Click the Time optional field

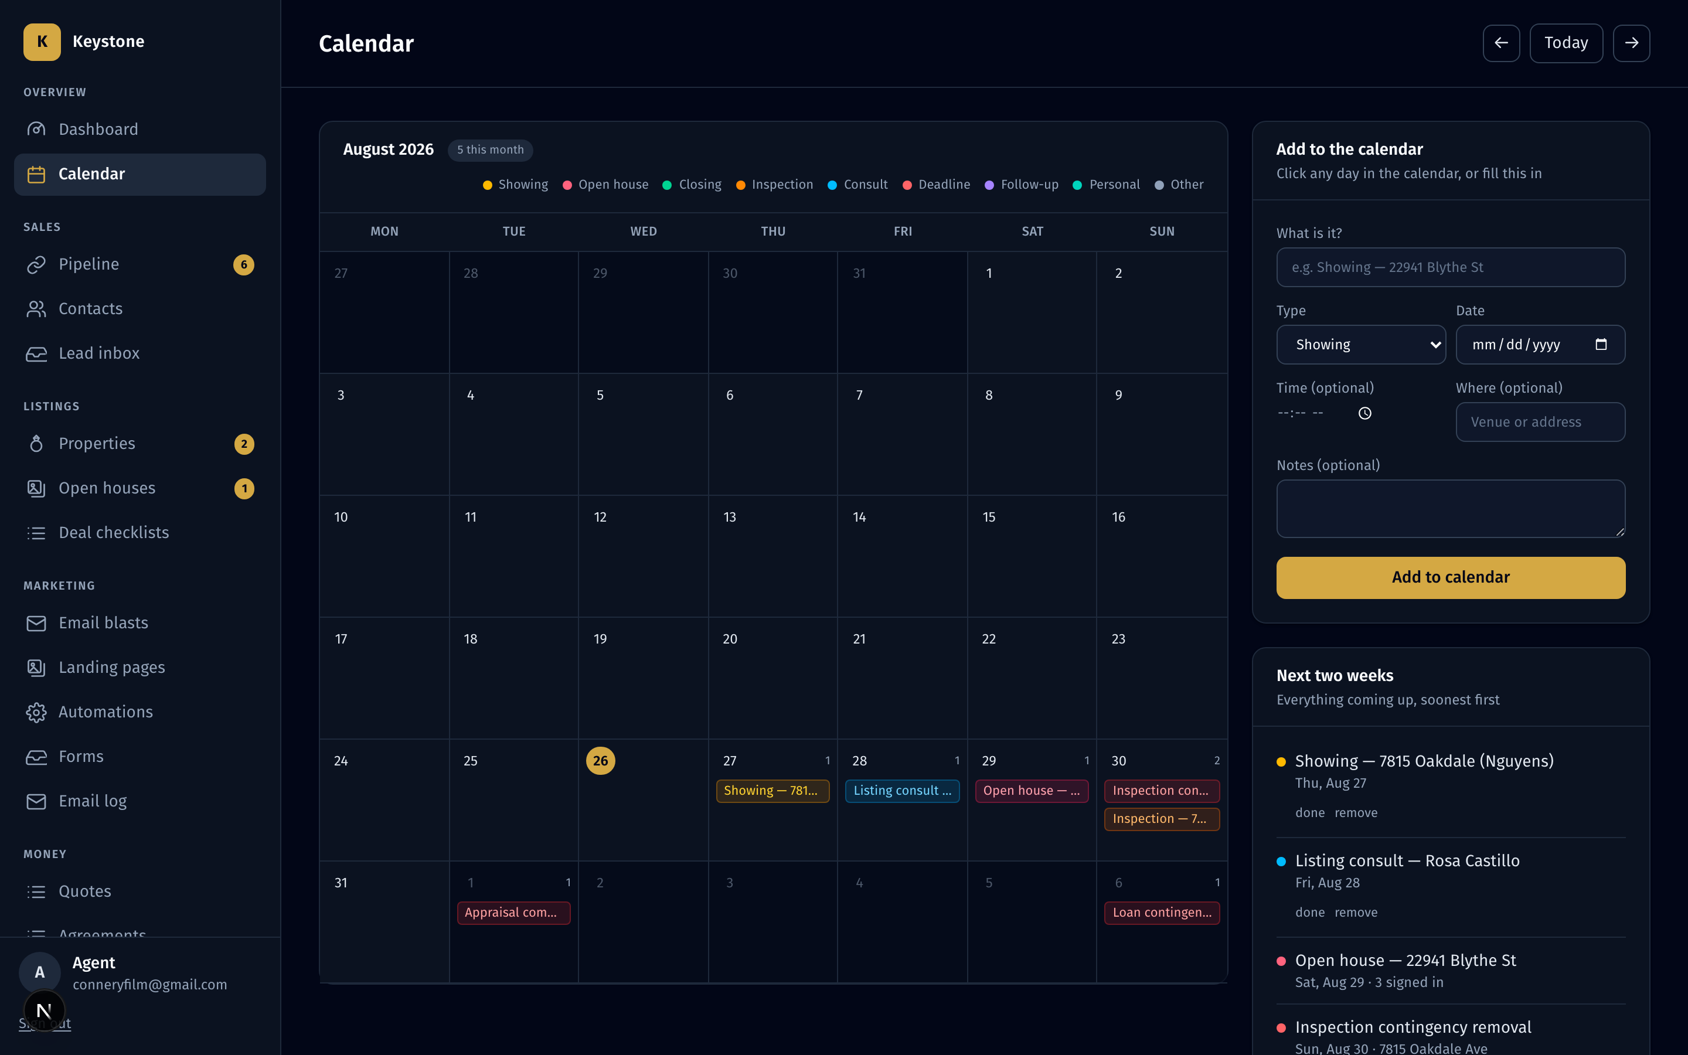click(1325, 414)
